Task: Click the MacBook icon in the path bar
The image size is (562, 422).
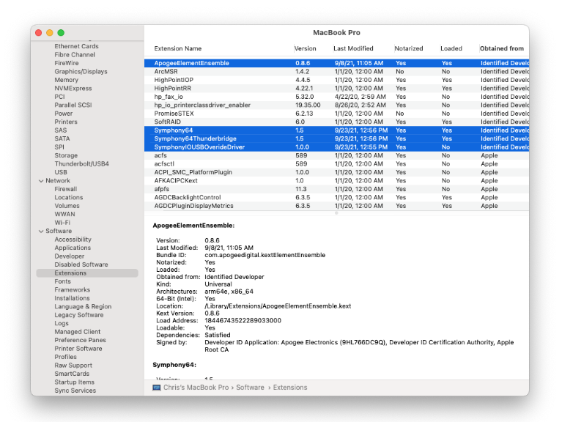Action: 156,388
